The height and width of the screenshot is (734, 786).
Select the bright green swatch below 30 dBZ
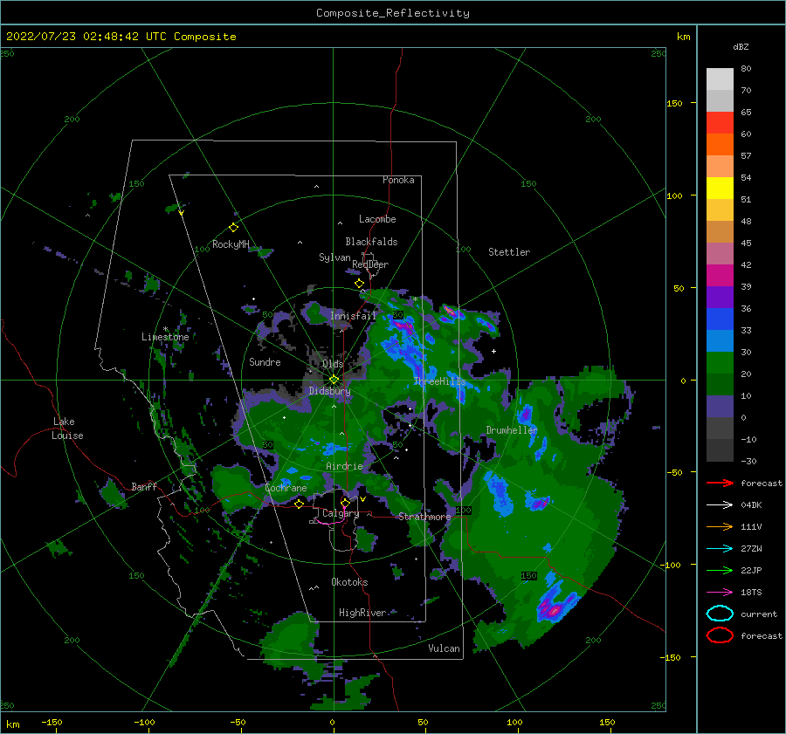coord(720,363)
